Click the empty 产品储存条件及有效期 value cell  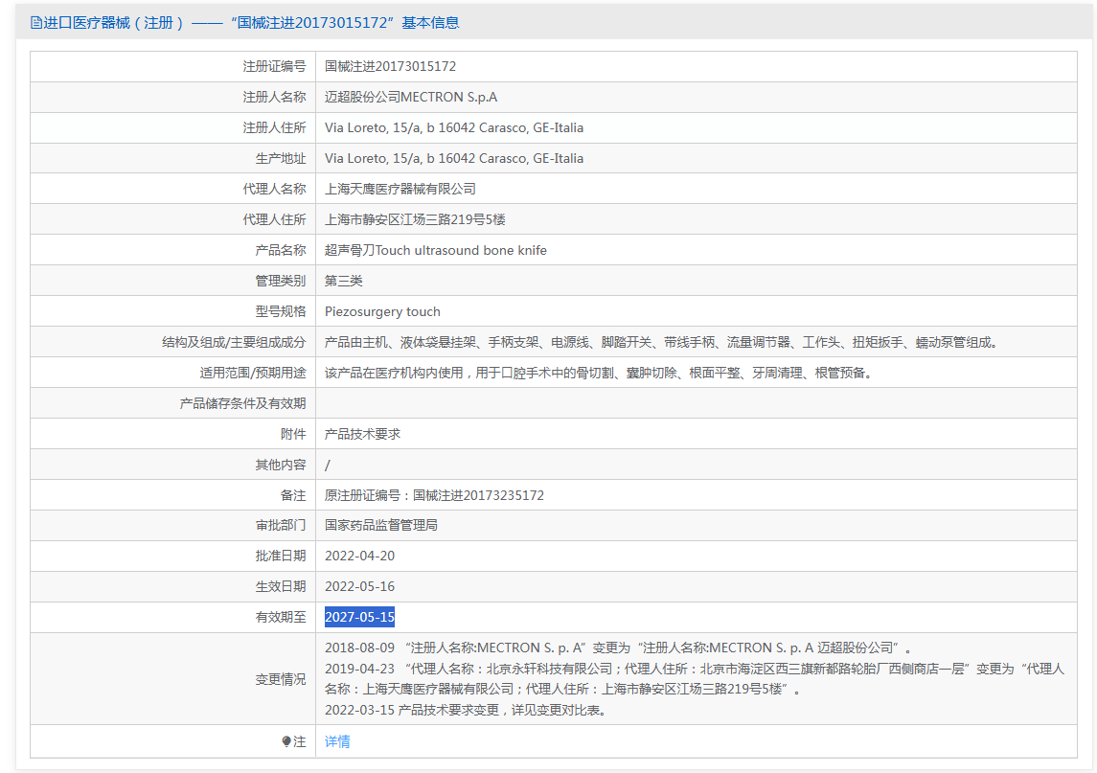point(696,403)
